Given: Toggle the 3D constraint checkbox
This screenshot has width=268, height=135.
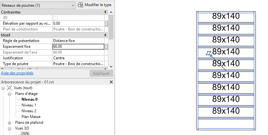Looking at the screenshot, I should pyautogui.click(x=55, y=18).
